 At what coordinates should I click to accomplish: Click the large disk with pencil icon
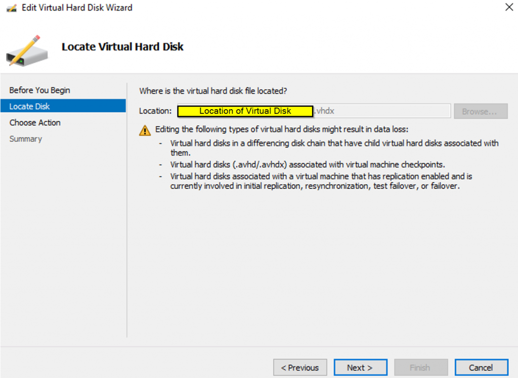(x=27, y=51)
